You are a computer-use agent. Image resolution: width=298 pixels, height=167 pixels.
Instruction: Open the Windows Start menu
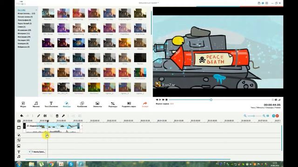pos(19,164)
